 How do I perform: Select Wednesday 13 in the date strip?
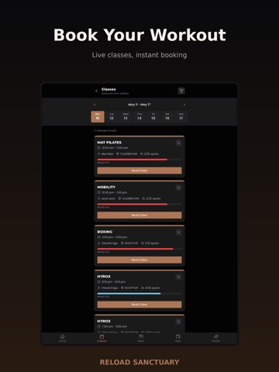[126, 116]
